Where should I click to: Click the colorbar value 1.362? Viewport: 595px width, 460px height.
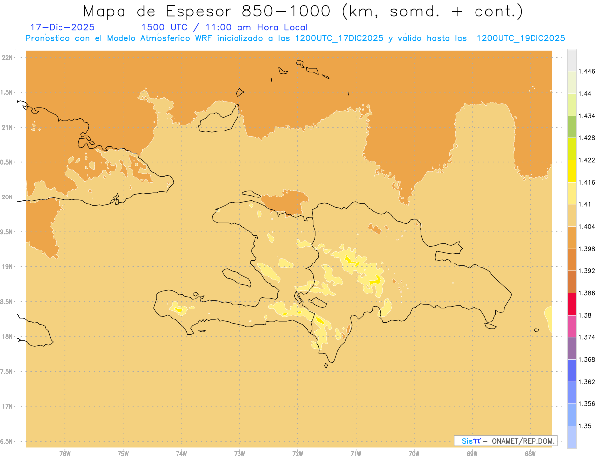pyautogui.click(x=587, y=382)
